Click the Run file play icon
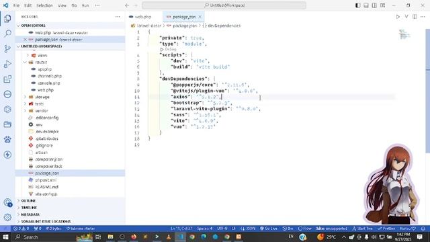The height and width of the screenshot is (242, 430). [398, 17]
